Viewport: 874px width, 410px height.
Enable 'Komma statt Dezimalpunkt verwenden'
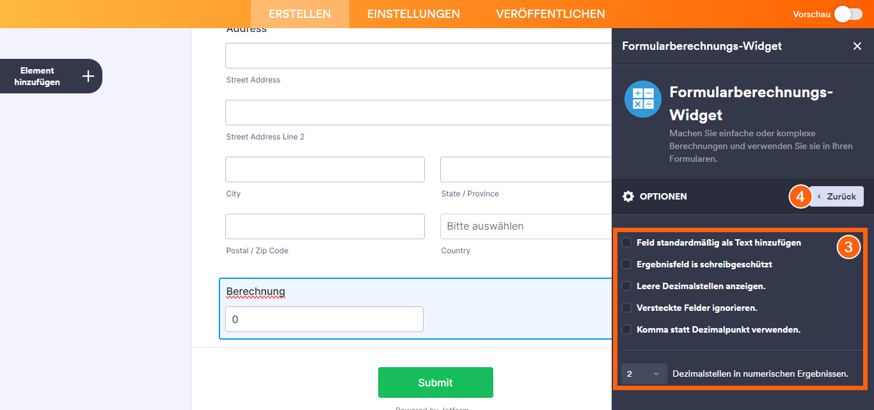click(x=626, y=329)
